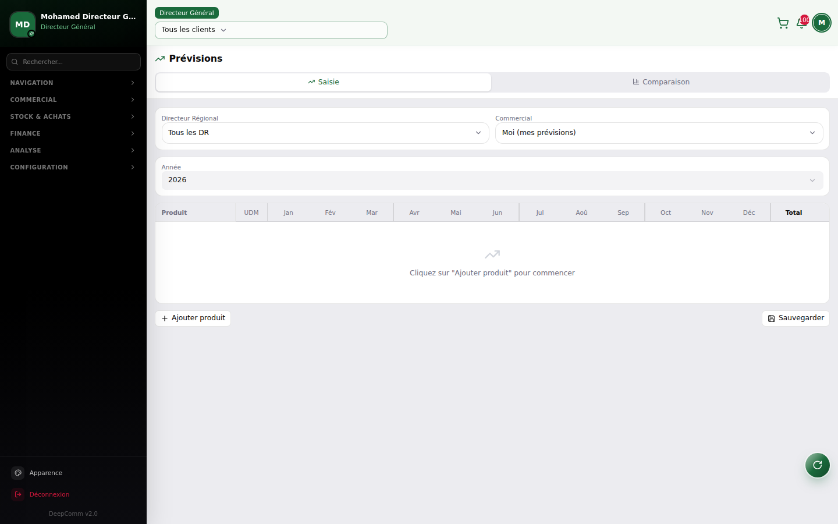This screenshot has width=838, height=524.
Task: Open the Directeur Régional dropdown
Action: pyautogui.click(x=325, y=133)
